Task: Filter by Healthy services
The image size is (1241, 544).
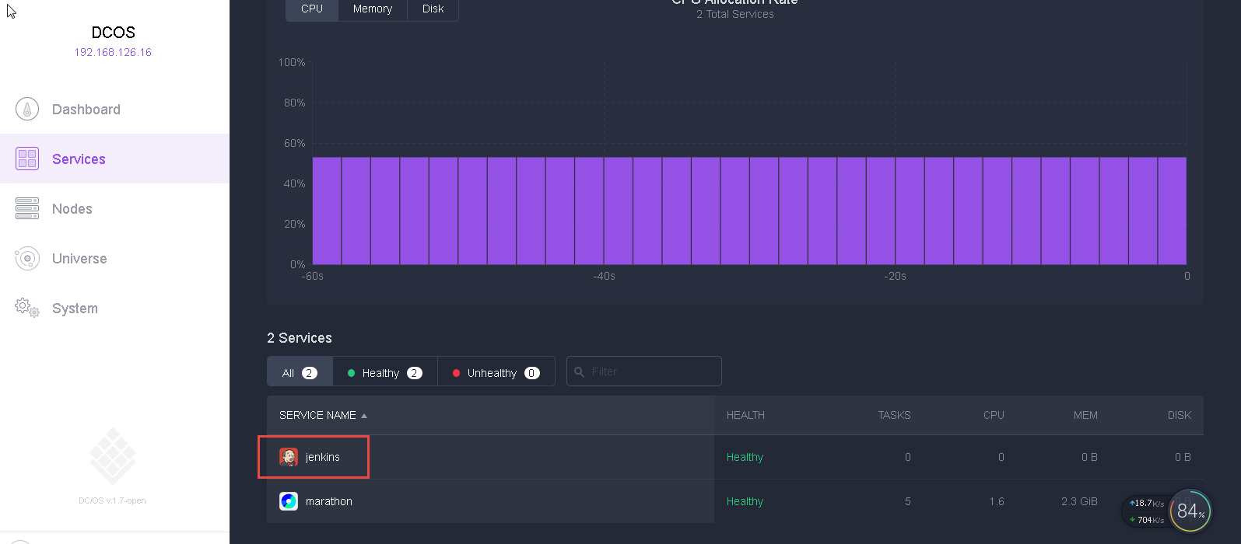Action: 385,372
